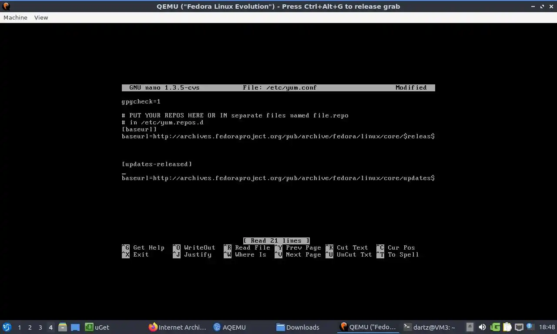
Task: Click the 'Modified' indicator in nano header
Action: tap(411, 87)
